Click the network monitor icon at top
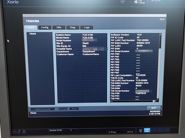The height and width of the screenshot is (138, 185). click(x=123, y=2)
